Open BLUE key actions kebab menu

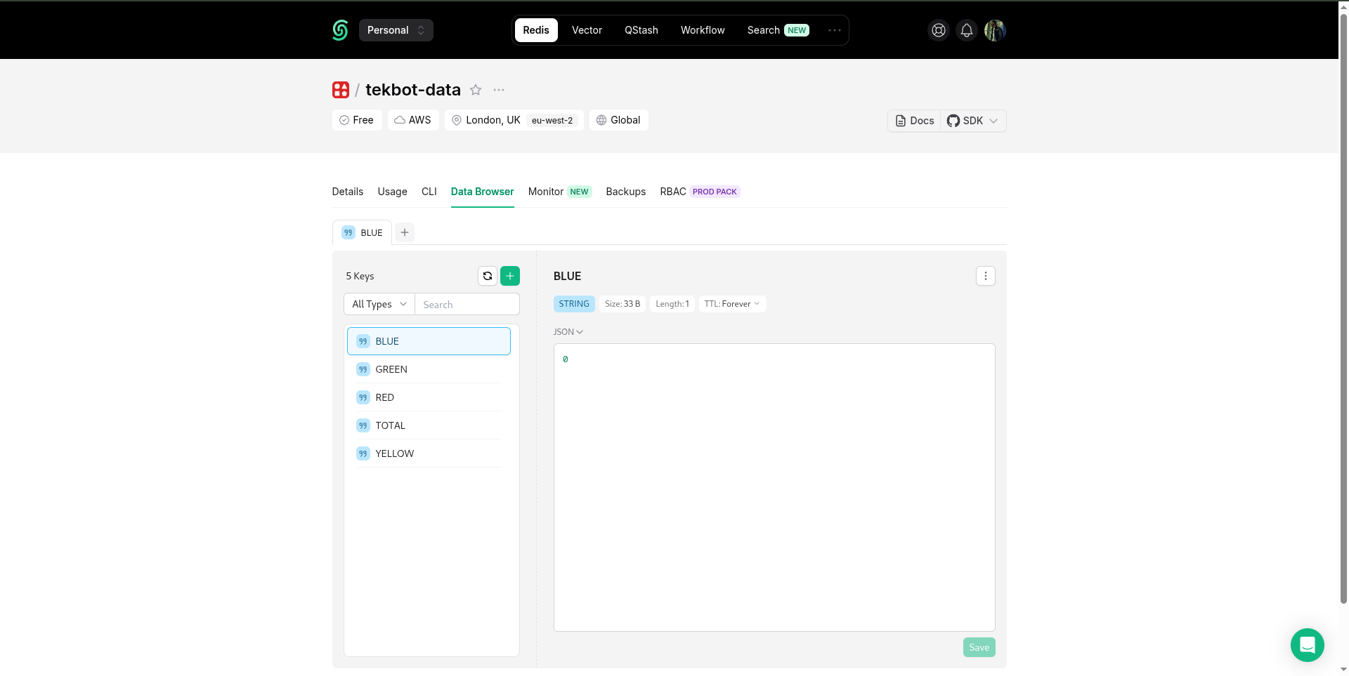tap(986, 276)
